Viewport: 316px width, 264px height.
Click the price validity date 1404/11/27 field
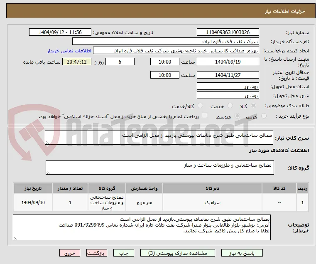click(x=228, y=75)
